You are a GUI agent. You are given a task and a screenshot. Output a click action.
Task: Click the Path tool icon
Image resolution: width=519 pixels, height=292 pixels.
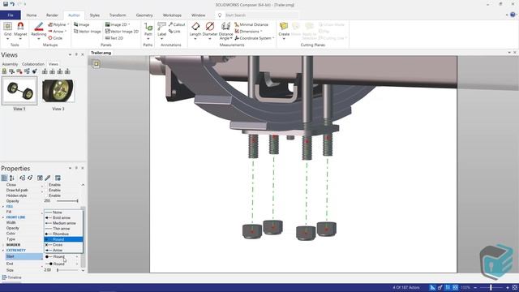click(x=148, y=27)
